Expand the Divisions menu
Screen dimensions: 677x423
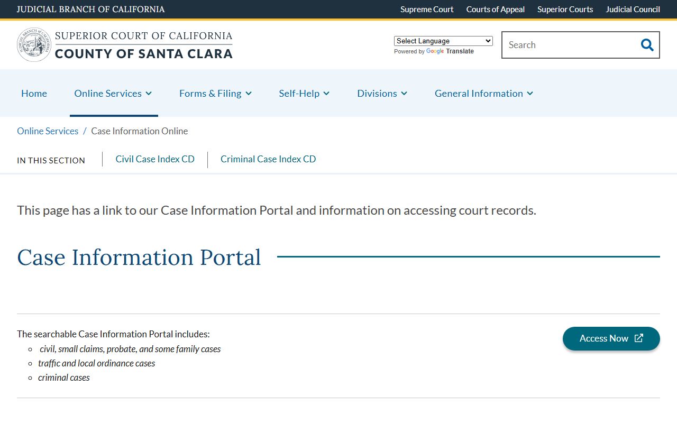(x=382, y=93)
